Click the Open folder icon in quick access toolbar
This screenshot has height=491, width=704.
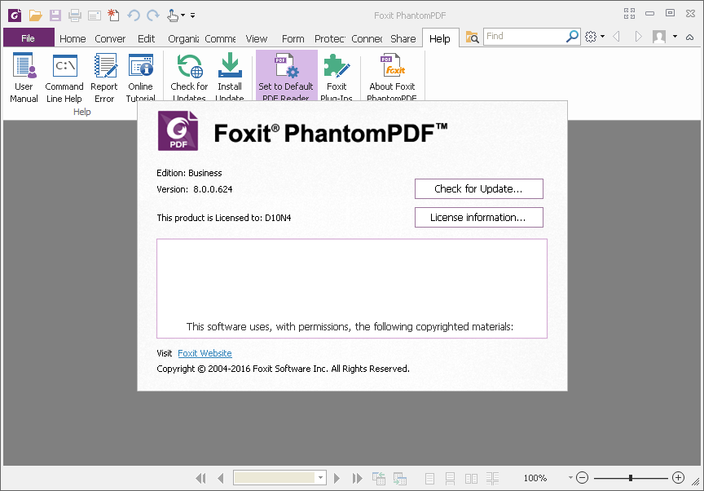click(35, 15)
